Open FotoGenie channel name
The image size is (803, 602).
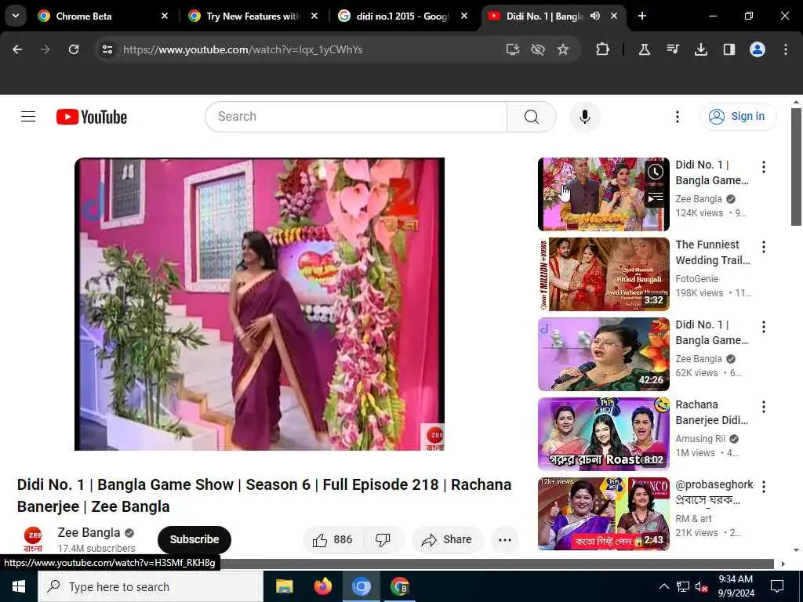tap(696, 279)
